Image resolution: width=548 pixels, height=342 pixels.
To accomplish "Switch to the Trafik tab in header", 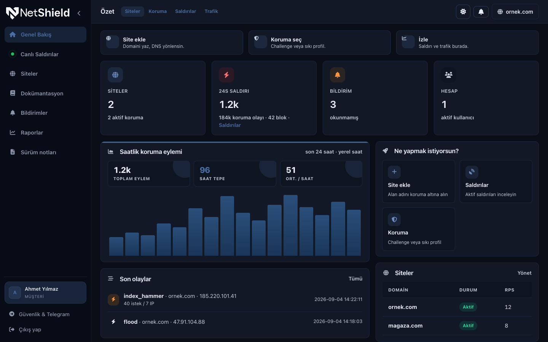I will pyautogui.click(x=211, y=11).
